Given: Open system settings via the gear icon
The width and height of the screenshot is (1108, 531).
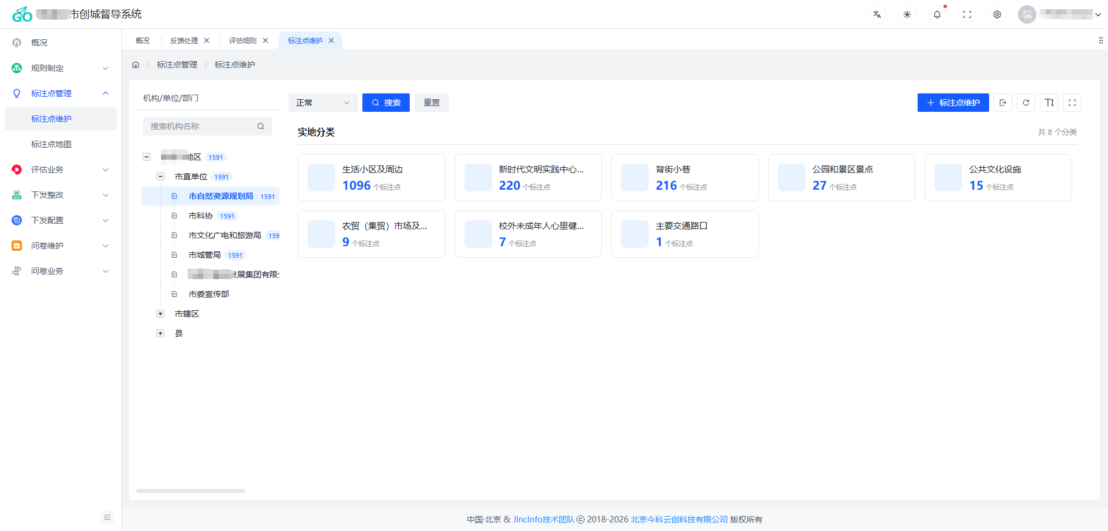Looking at the screenshot, I should (997, 14).
